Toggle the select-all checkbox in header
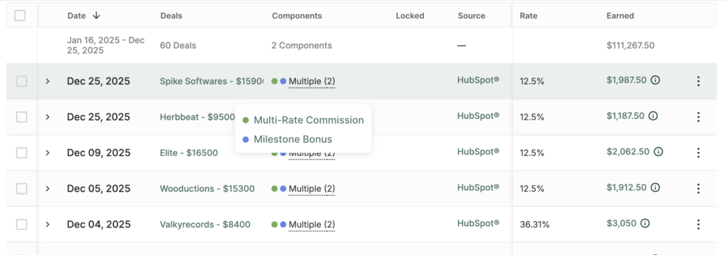 [20, 16]
